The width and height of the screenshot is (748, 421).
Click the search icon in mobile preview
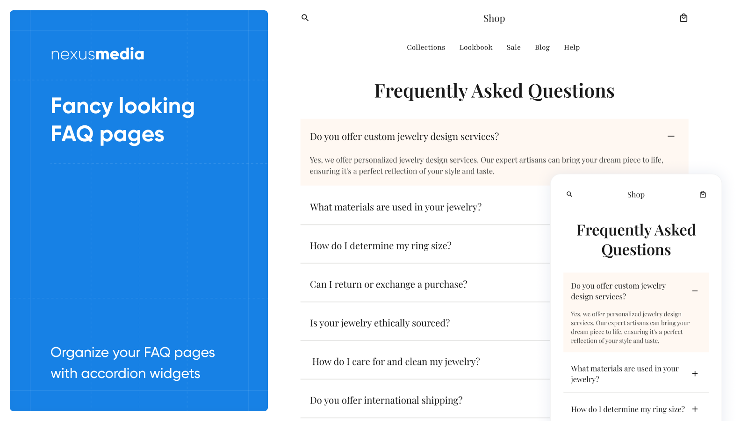click(x=569, y=194)
